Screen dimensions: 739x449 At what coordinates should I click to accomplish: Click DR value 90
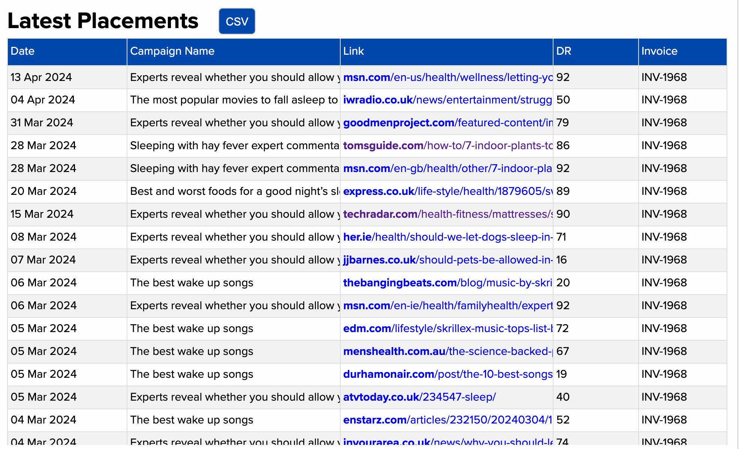(x=563, y=214)
